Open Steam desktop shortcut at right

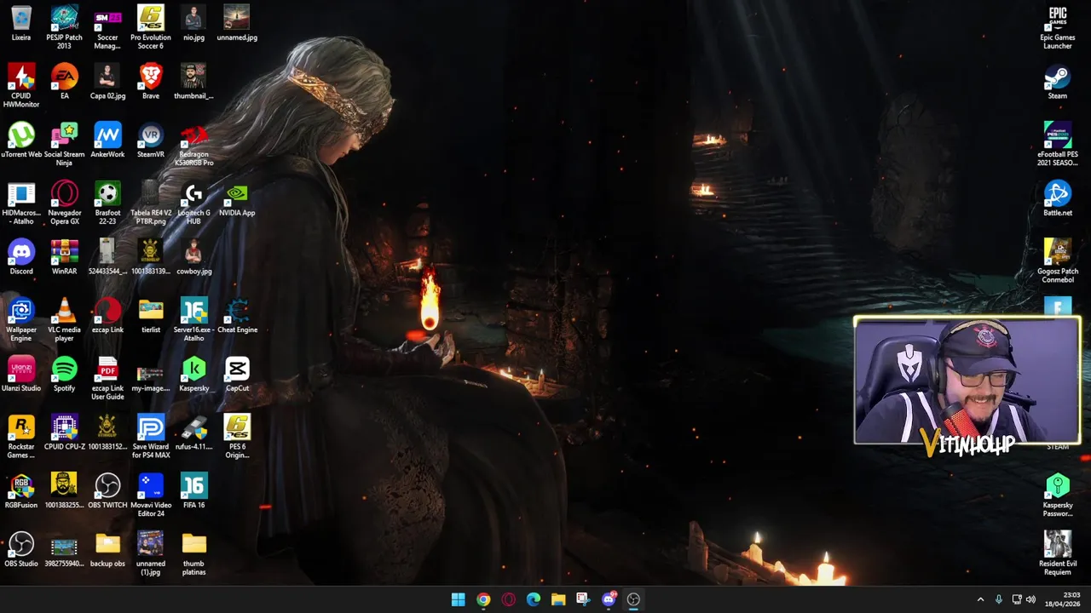1058,82
